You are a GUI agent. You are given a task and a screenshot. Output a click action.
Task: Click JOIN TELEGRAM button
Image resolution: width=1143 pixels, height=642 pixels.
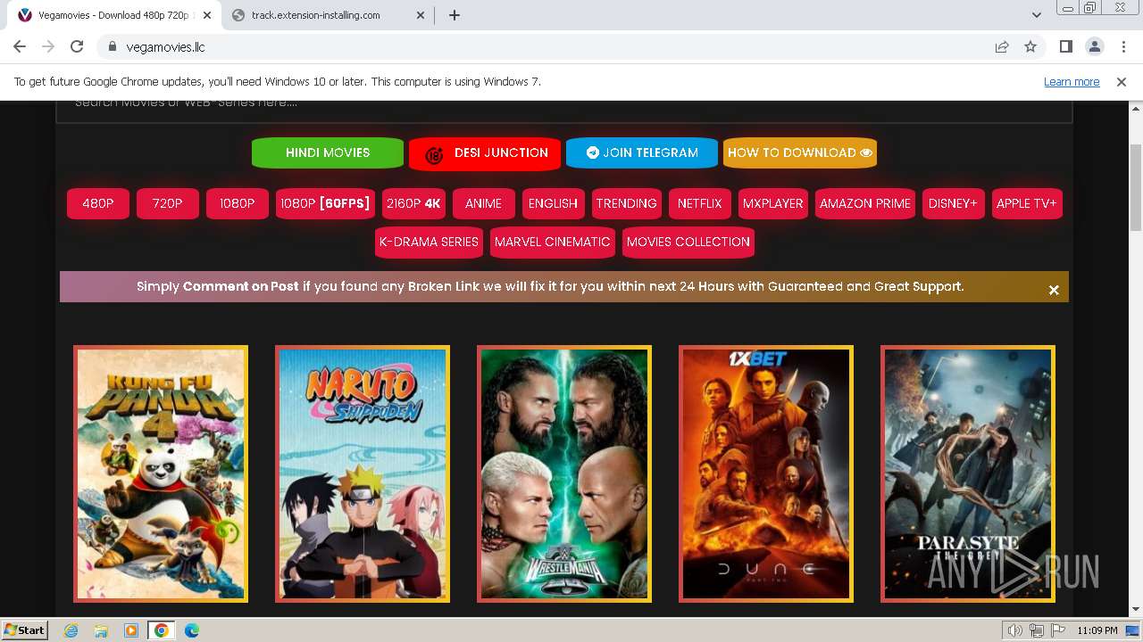pos(642,152)
